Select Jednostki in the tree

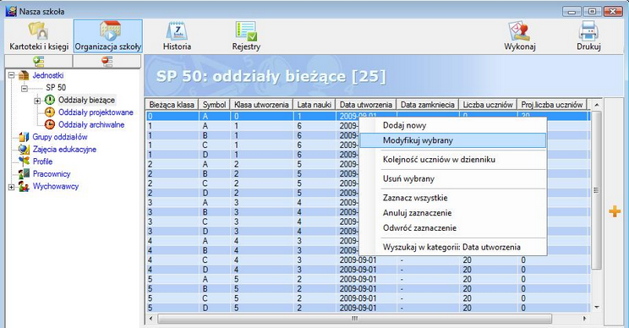click(48, 75)
